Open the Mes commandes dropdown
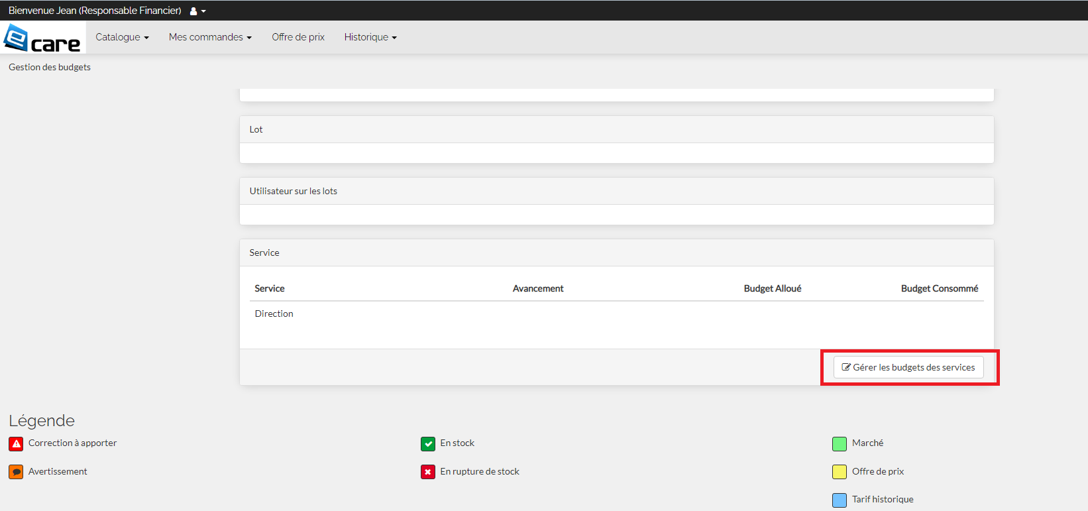The height and width of the screenshot is (511, 1088). [x=210, y=37]
